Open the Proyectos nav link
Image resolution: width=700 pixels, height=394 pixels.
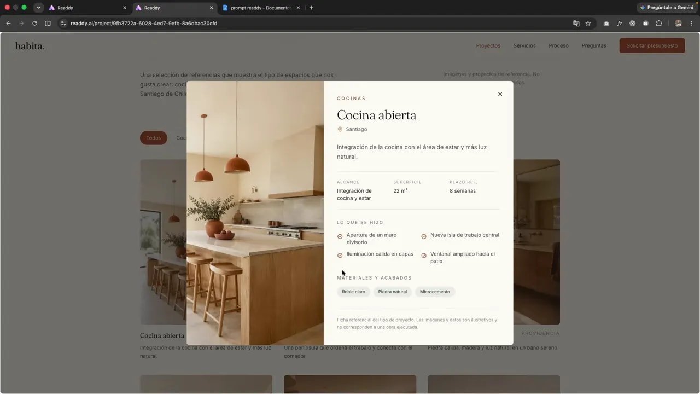[x=488, y=45]
